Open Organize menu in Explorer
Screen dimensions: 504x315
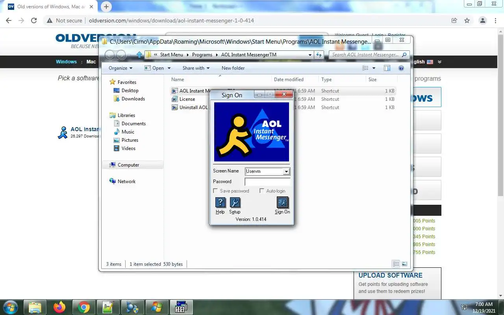[x=120, y=68]
